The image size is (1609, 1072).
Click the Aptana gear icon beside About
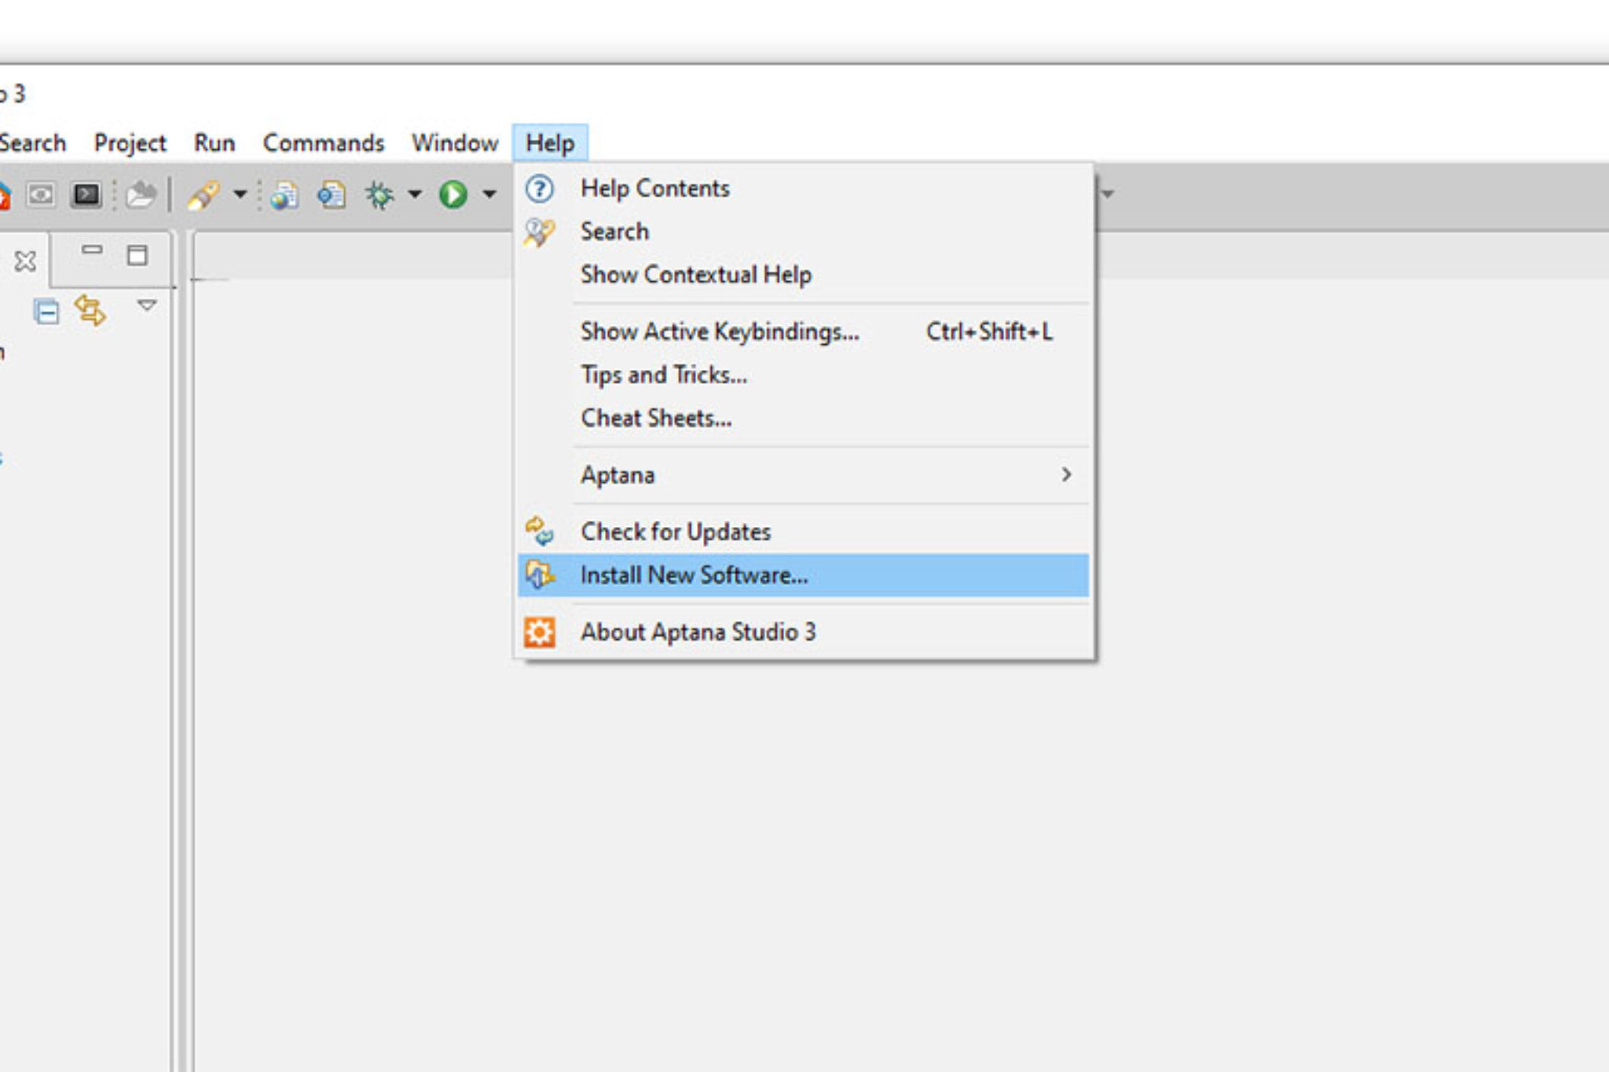tap(540, 632)
